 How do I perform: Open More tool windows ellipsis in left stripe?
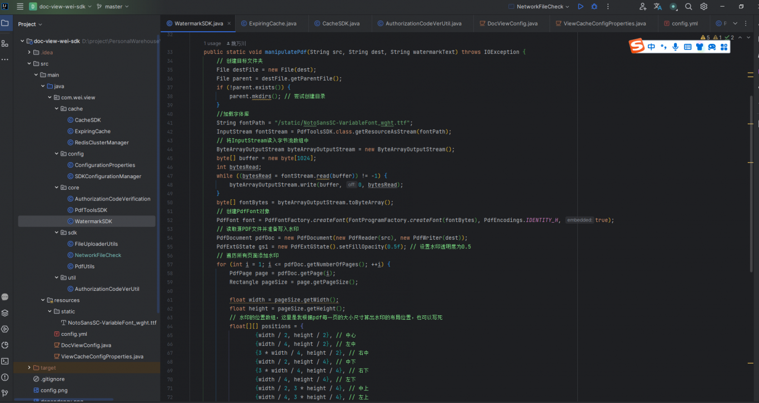(x=5, y=59)
